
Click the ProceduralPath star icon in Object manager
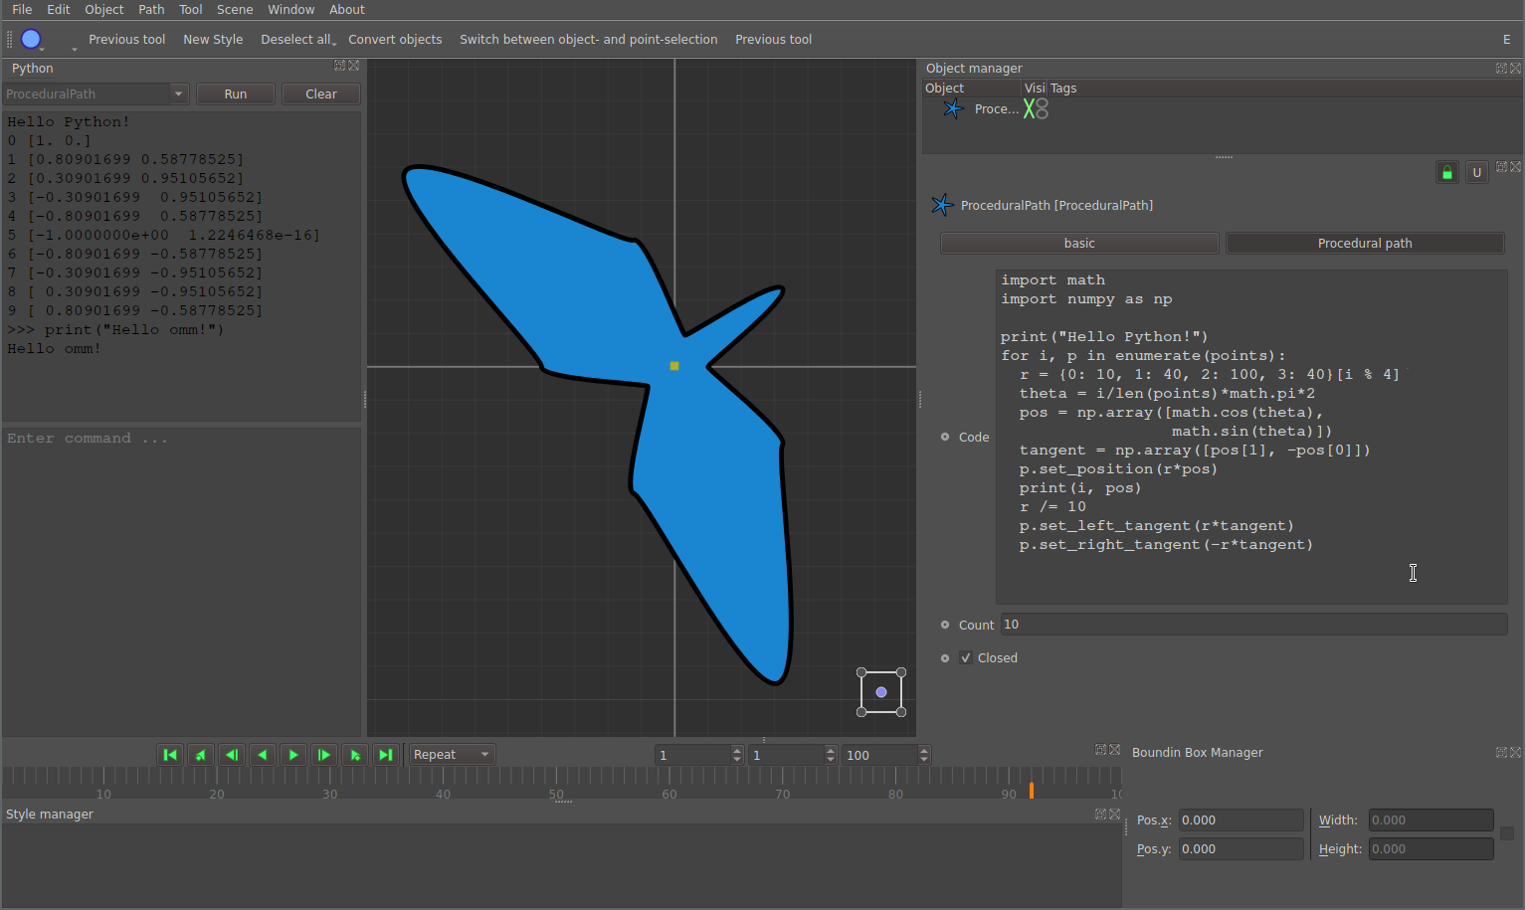coord(953,109)
